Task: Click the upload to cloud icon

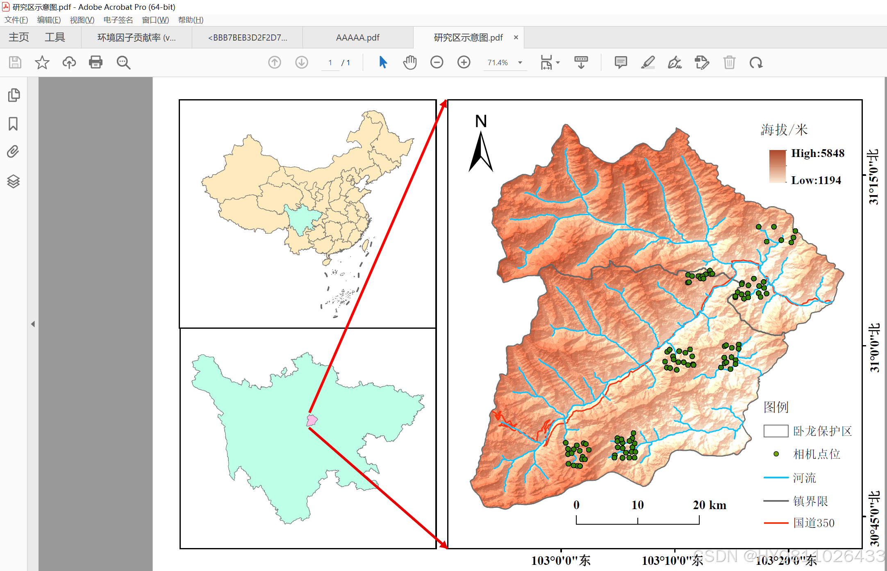Action: 69,62
